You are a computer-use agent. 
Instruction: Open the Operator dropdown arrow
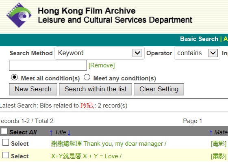[213, 53]
